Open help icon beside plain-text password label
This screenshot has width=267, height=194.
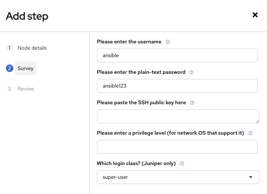pyautogui.click(x=191, y=72)
